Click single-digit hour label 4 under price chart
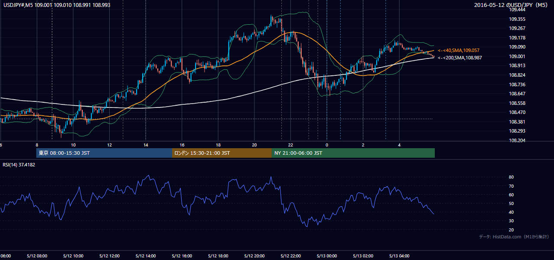Screen dimensions: 554x260 pos(399,145)
